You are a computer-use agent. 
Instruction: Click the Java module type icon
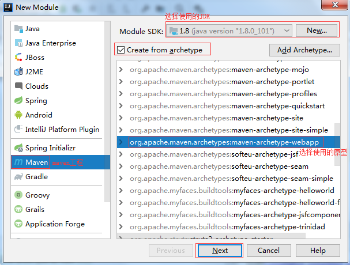pos(18,29)
